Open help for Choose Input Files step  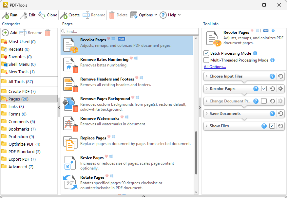[x=272, y=76]
